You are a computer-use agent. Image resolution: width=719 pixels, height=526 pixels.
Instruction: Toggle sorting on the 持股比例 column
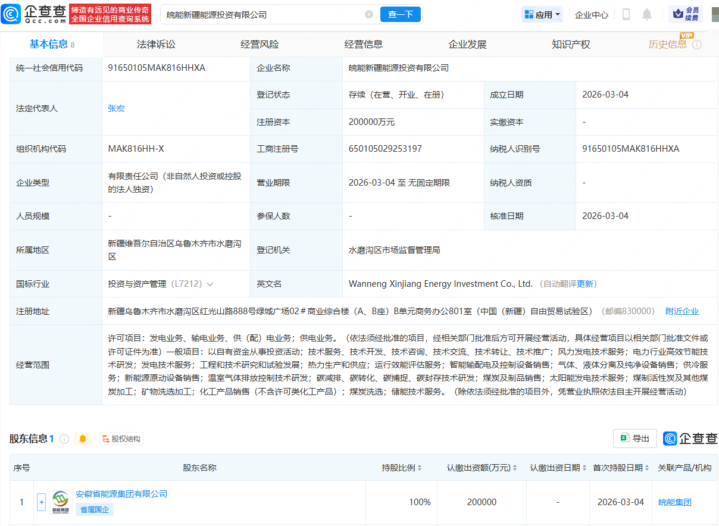pos(419,468)
